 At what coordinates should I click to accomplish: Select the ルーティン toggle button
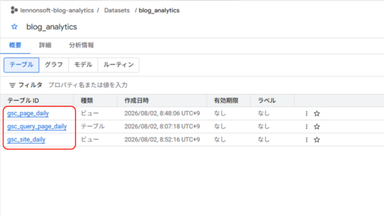click(x=119, y=65)
